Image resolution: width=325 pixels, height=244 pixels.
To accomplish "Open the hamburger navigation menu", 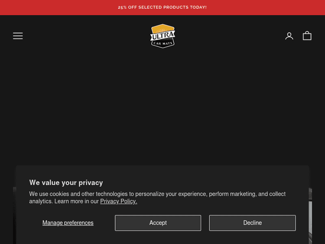I will [x=18, y=36].
